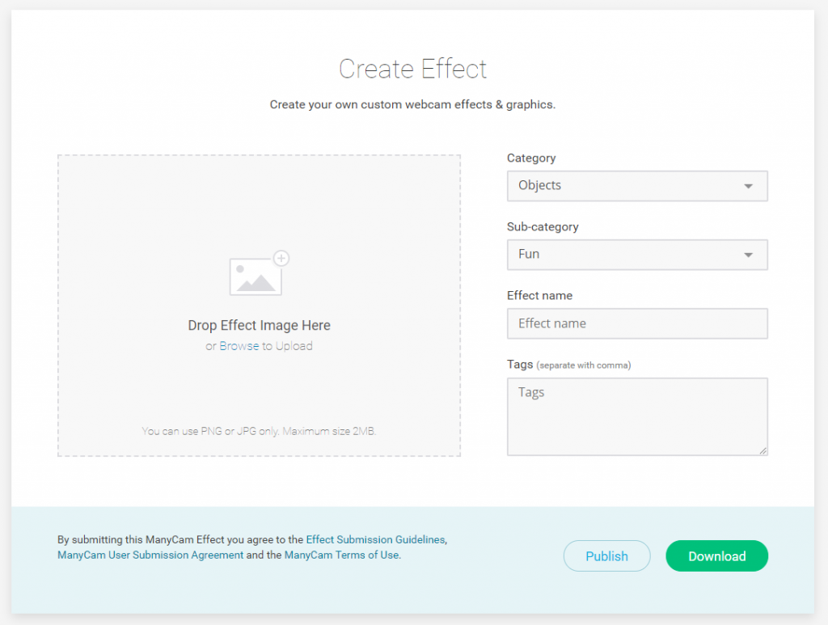The height and width of the screenshot is (625, 828).
Task: Click the Effect name input field
Action: tap(636, 323)
